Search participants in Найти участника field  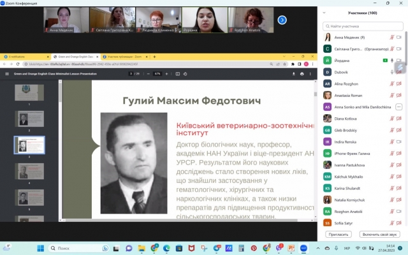[363, 26]
